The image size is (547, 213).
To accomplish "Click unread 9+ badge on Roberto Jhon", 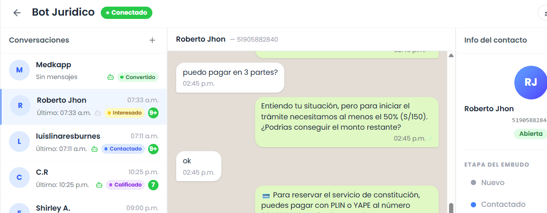I will tap(153, 113).
